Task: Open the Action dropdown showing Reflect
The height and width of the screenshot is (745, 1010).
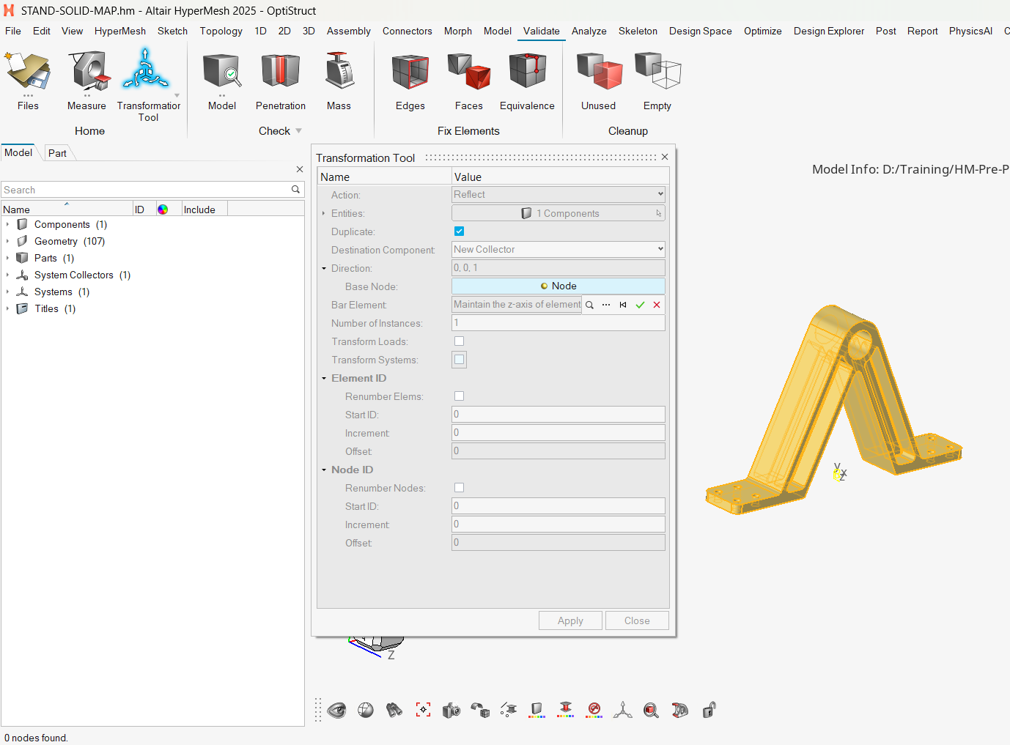Action: tap(558, 195)
